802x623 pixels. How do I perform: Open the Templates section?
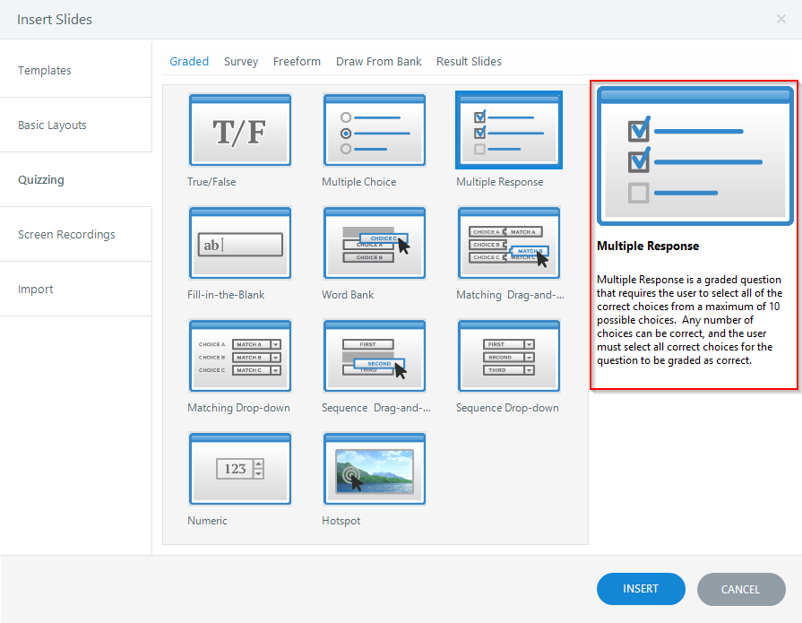[x=44, y=70]
